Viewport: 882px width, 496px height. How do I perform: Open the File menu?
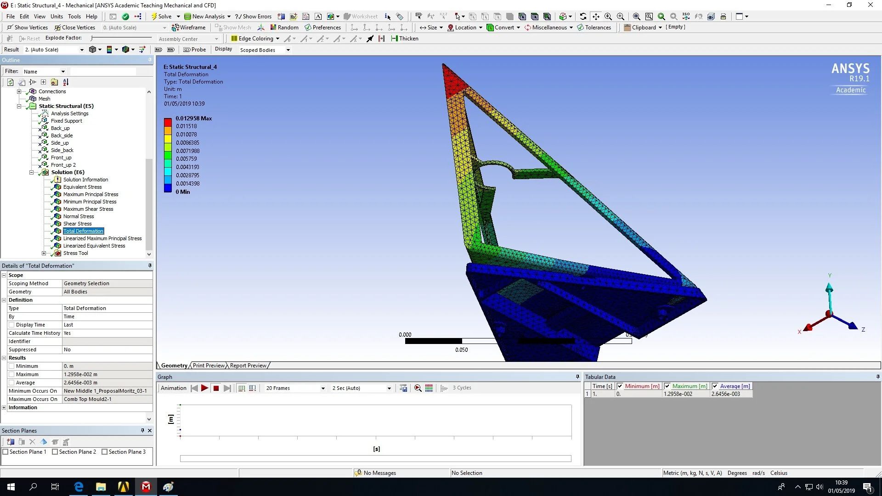[11, 17]
